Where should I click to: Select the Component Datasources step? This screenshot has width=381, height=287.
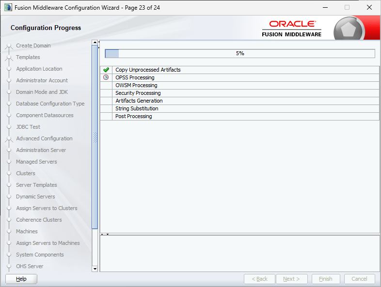(45, 116)
